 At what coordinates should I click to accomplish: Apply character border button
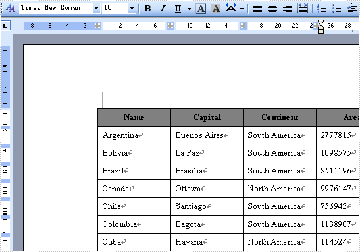[201, 9]
